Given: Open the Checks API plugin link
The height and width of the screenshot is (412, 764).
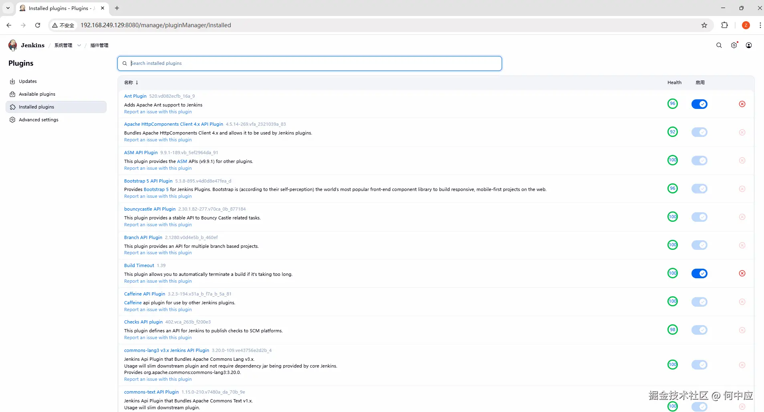Looking at the screenshot, I should tap(143, 322).
